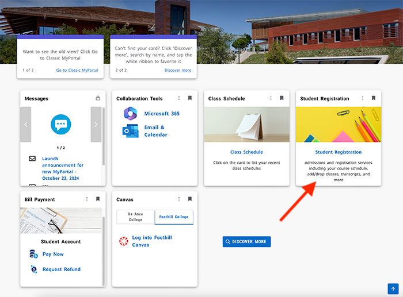
Task: Toggle bookmark on Collaboration Tools card
Action: click(190, 98)
